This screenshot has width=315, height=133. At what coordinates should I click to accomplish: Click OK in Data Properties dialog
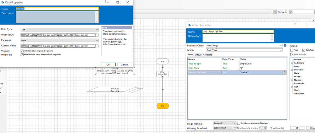[x=108, y=64]
